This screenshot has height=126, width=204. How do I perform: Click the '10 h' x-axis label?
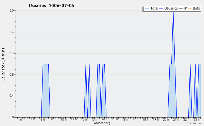tap(64, 119)
